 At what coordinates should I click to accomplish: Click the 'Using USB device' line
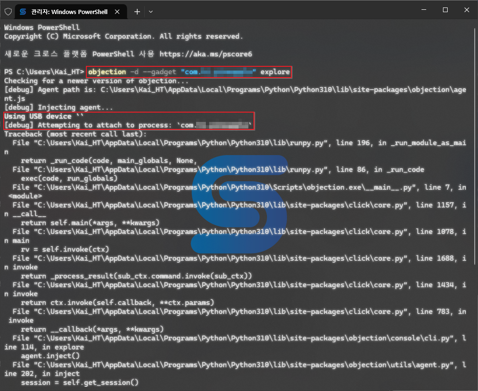(x=43, y=116)
